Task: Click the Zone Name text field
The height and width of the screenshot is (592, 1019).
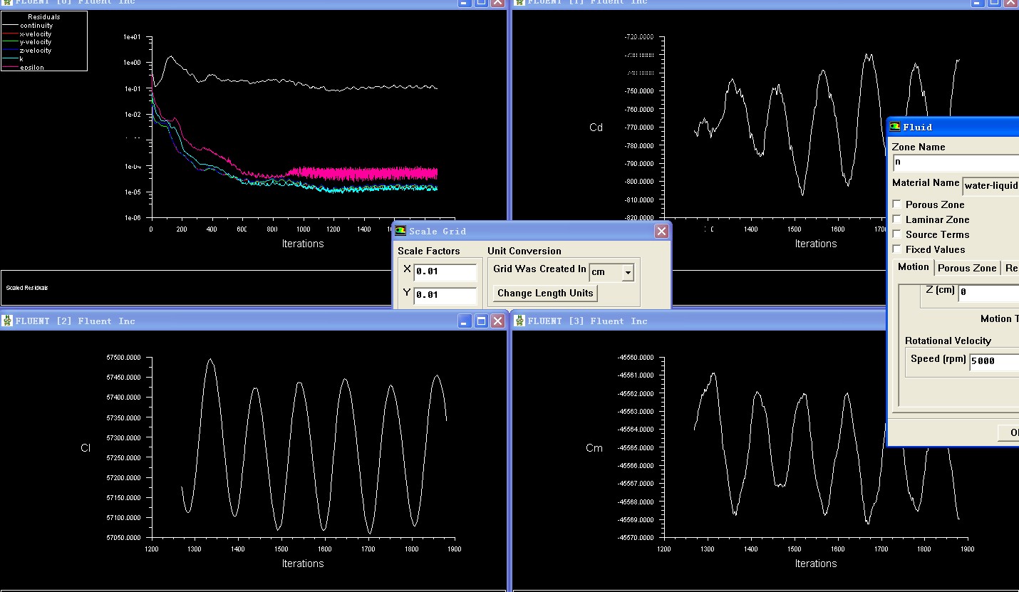Action: [955, 162]
